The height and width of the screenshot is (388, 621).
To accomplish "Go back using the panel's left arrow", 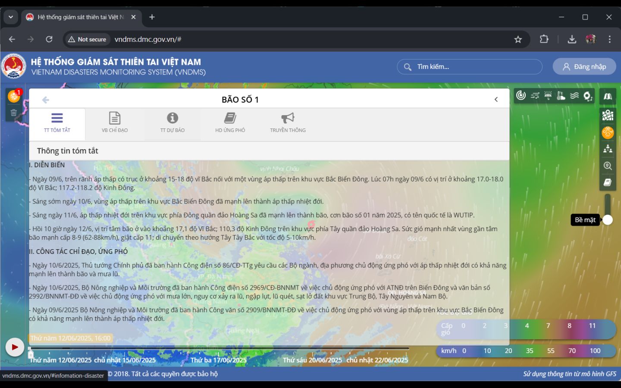I will pyautogui.click(x=45, y=100).
